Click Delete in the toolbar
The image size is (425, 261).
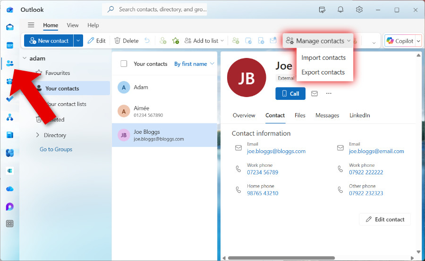127,41
